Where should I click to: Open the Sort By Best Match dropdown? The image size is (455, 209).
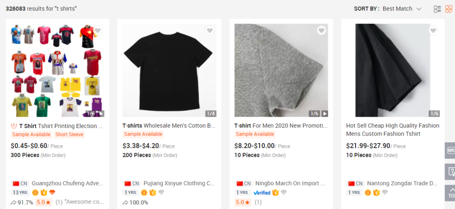point(401,9)
